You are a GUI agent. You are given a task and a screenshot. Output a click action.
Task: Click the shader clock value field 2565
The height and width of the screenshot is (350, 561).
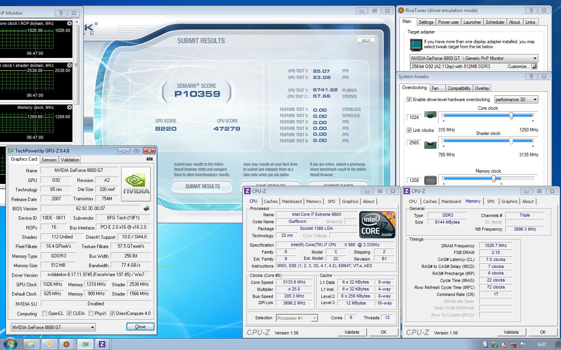click(414, 143)
